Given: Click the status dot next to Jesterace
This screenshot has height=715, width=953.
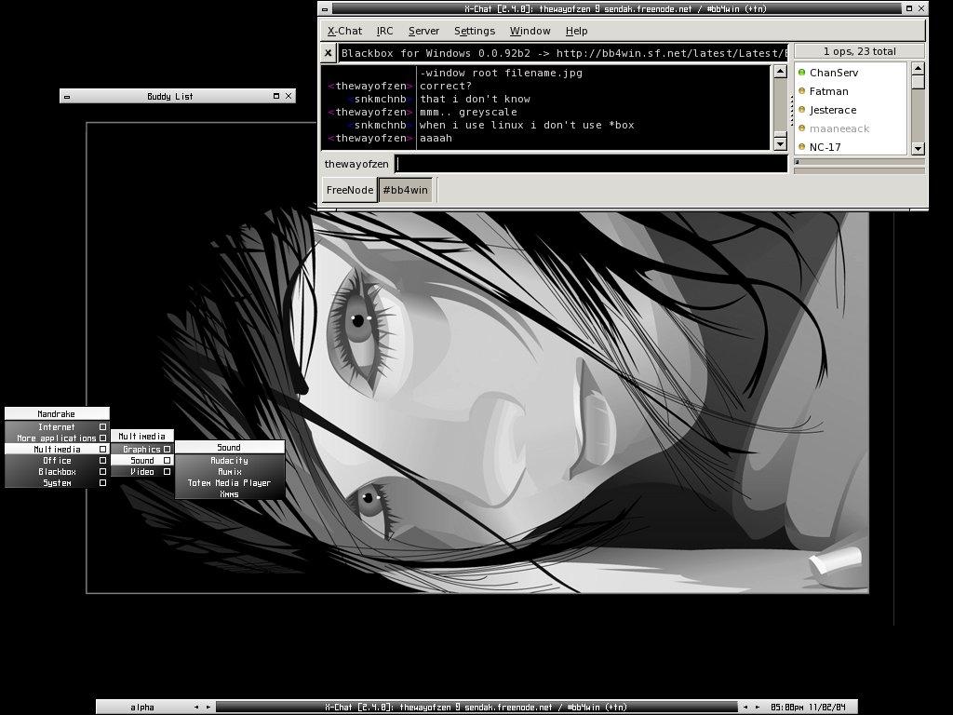Looking at the screenshot, I should click(x=801, y=110).
